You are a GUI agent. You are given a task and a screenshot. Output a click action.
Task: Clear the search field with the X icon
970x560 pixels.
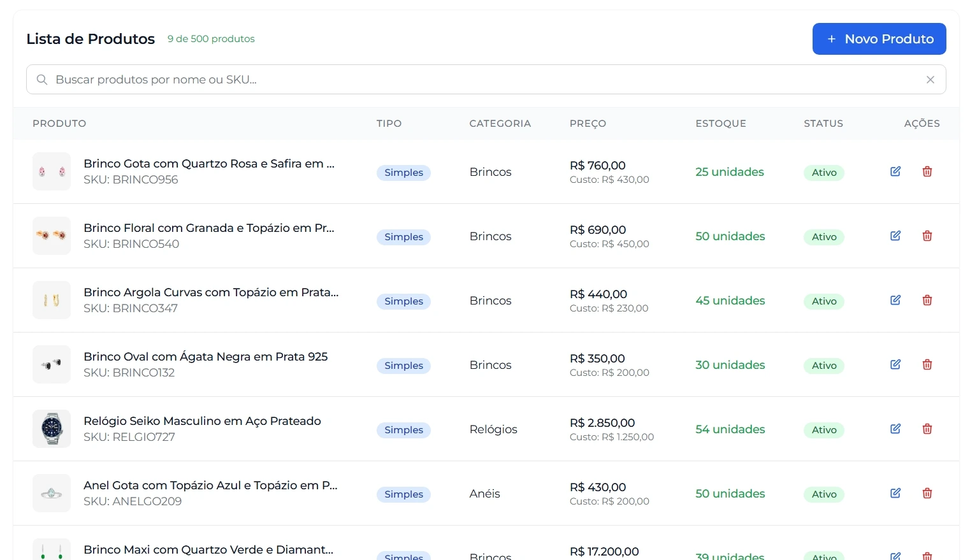point(930,80)
